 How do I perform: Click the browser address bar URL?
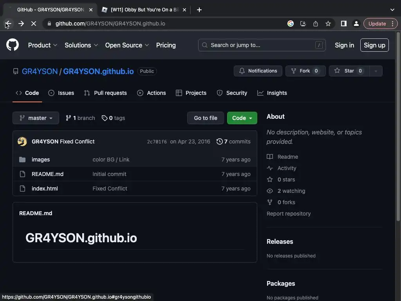(110, 24)
